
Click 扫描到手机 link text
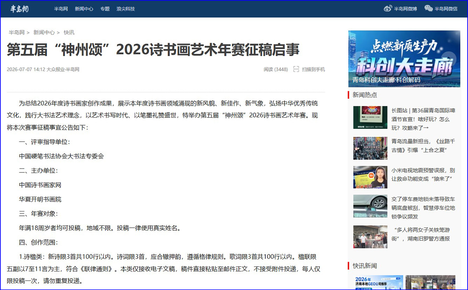point(313,69)
